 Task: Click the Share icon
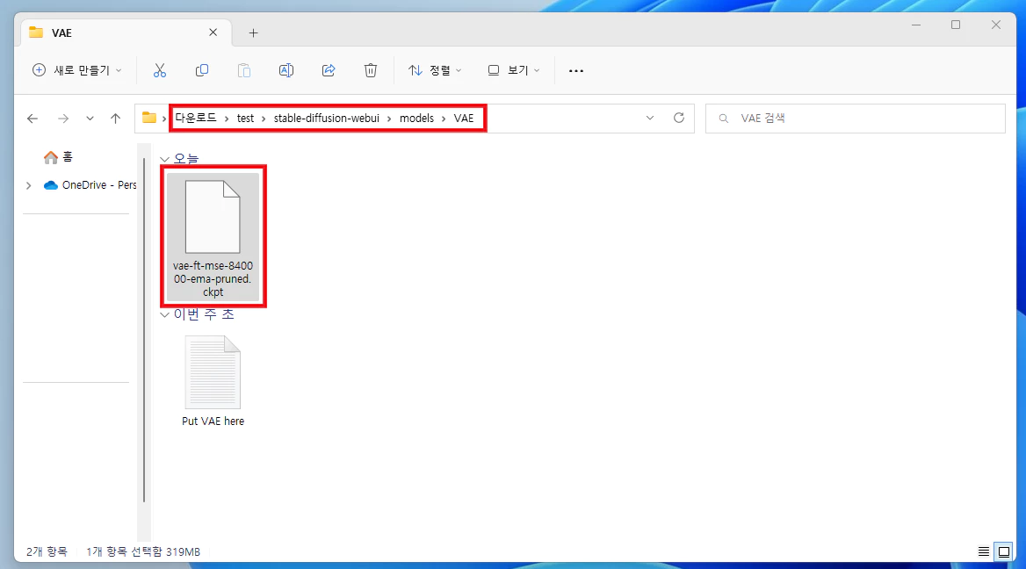coord(329,70)
